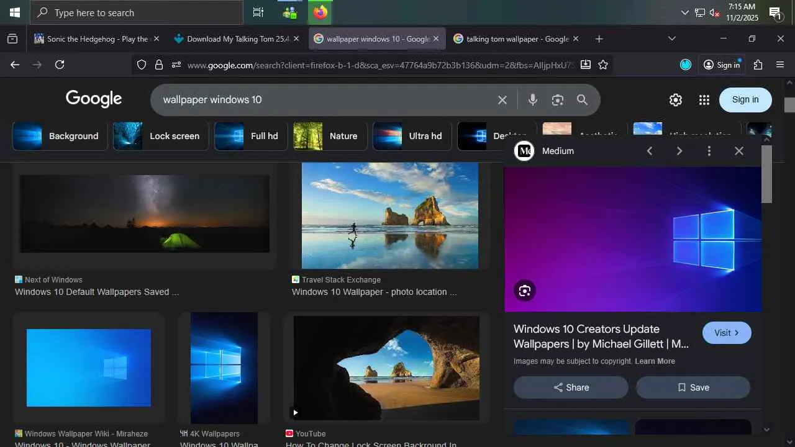Close the Download My Talking Tom tab
Screen dimensions: 795x447
tap(296, 38)
